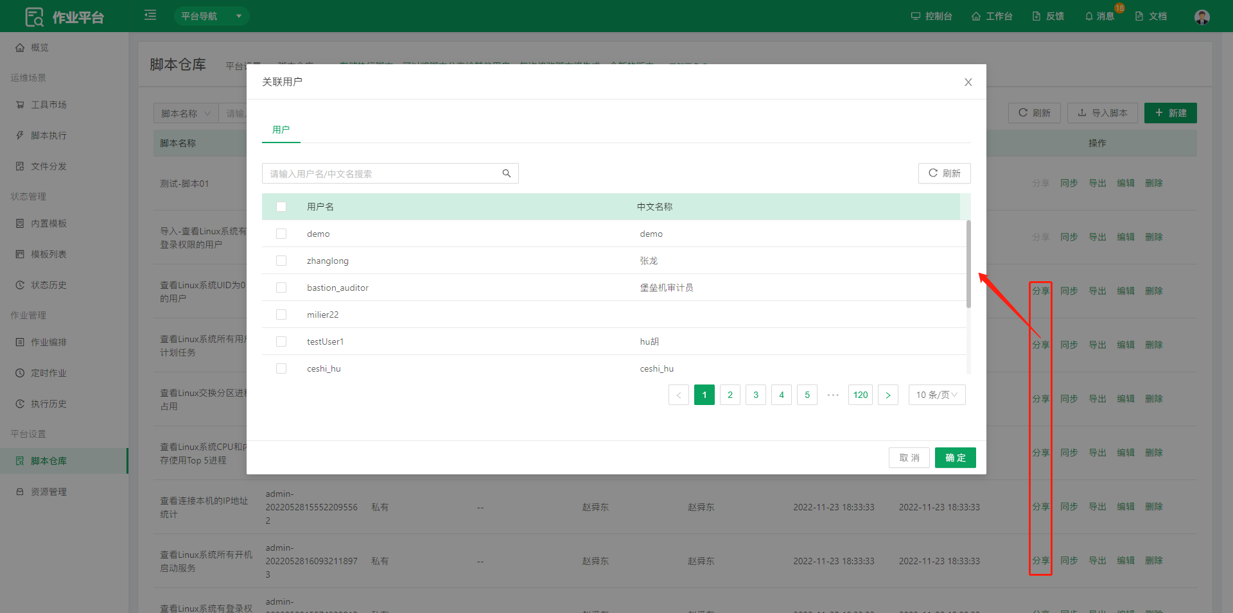
Task: Open 作业编排 in sidebar
Action: tap(64, 342)
